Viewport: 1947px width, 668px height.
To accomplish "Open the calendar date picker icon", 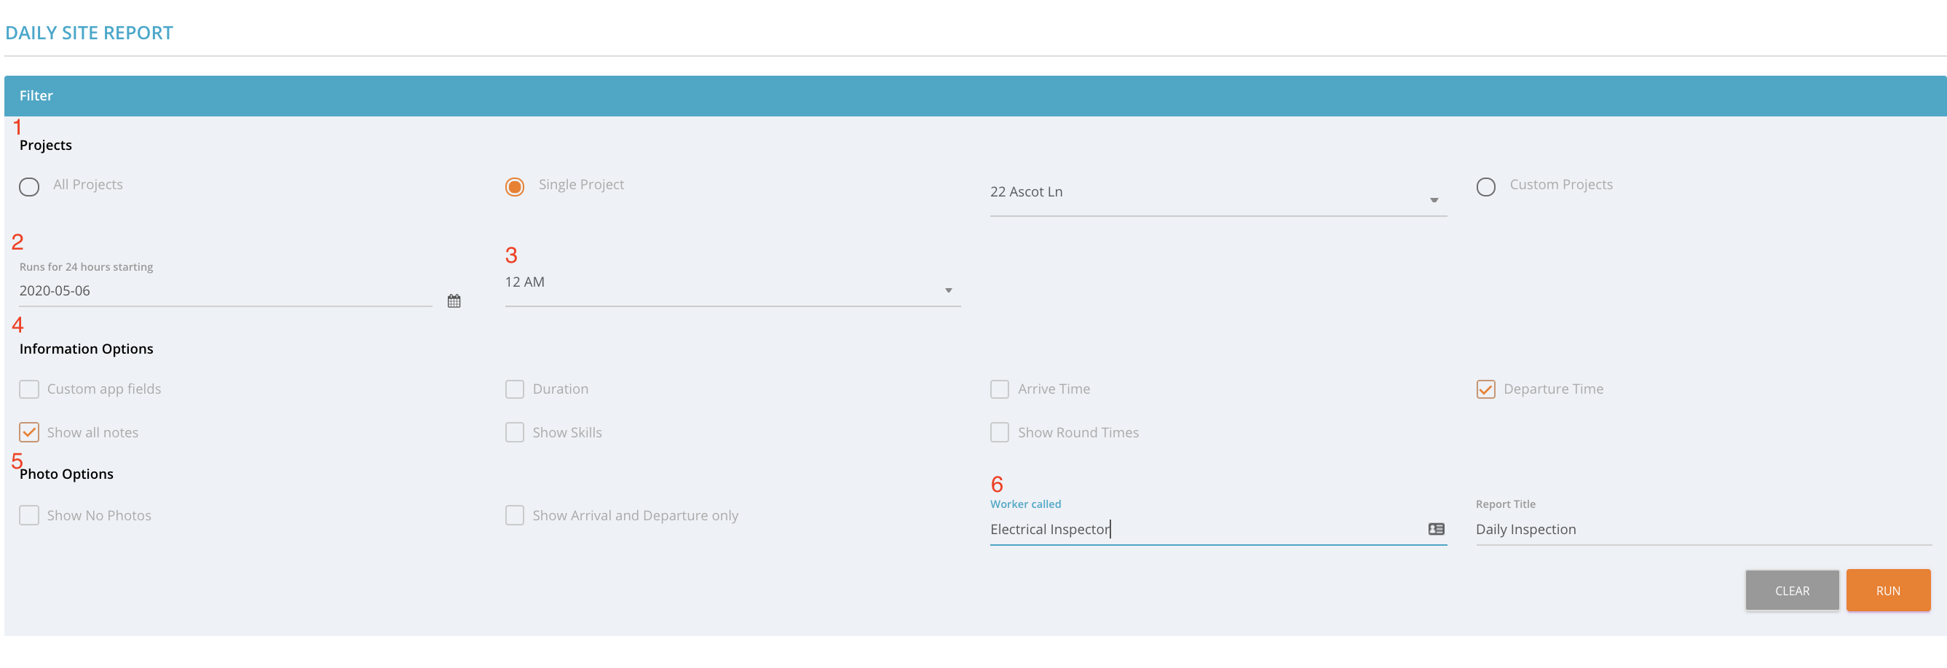I will point(454,301).
